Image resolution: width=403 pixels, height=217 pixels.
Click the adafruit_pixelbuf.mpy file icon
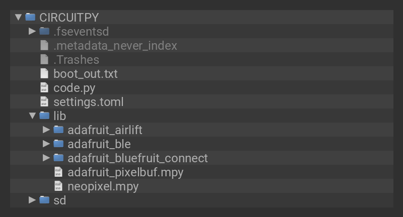58,172
